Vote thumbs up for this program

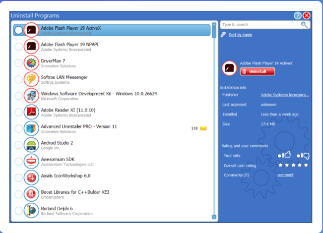tap(284, 155)
